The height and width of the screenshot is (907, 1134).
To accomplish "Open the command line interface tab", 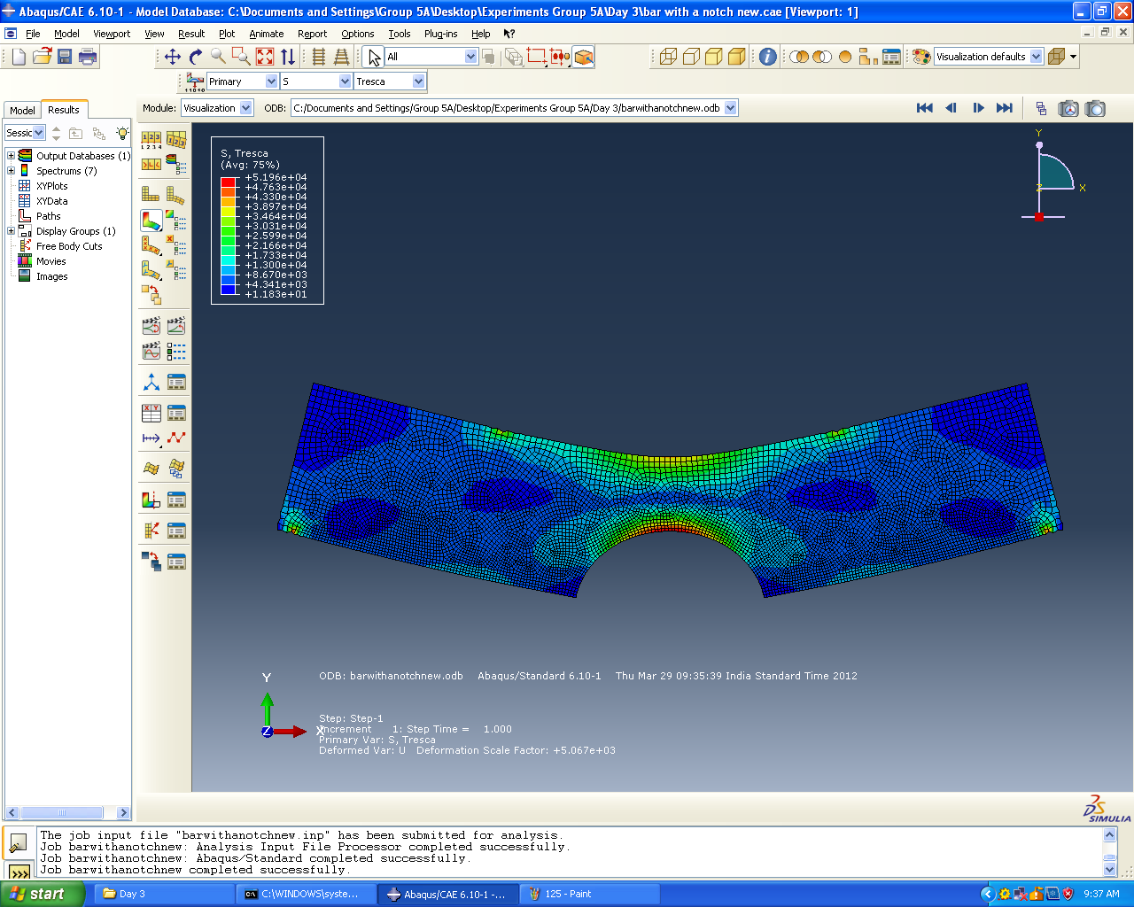I will [19, 872].
